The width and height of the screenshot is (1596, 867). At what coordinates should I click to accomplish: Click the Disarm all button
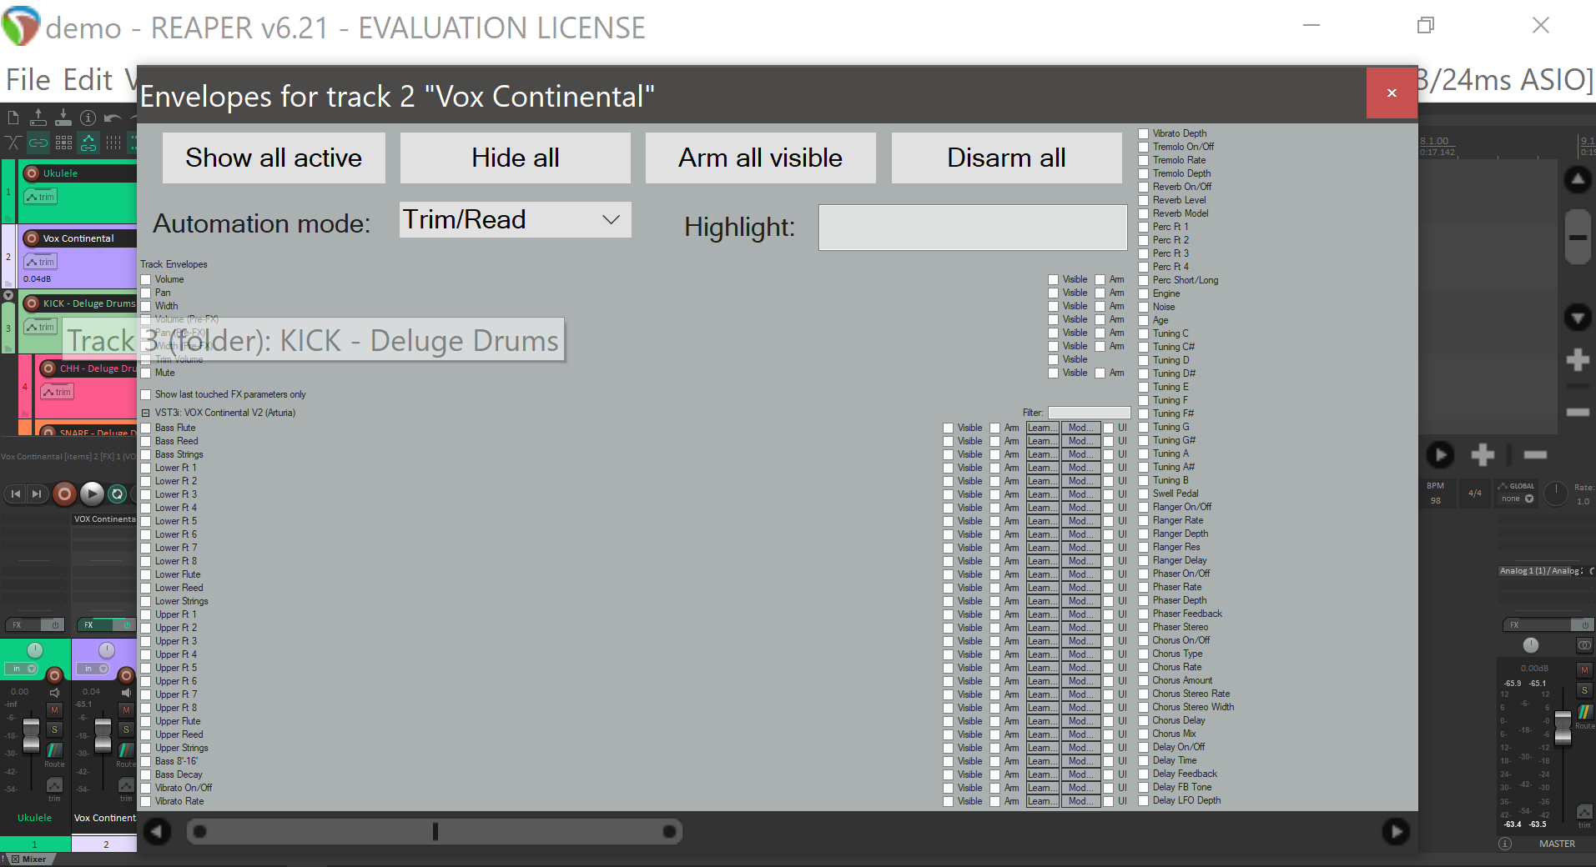[x=1006, y=158]
